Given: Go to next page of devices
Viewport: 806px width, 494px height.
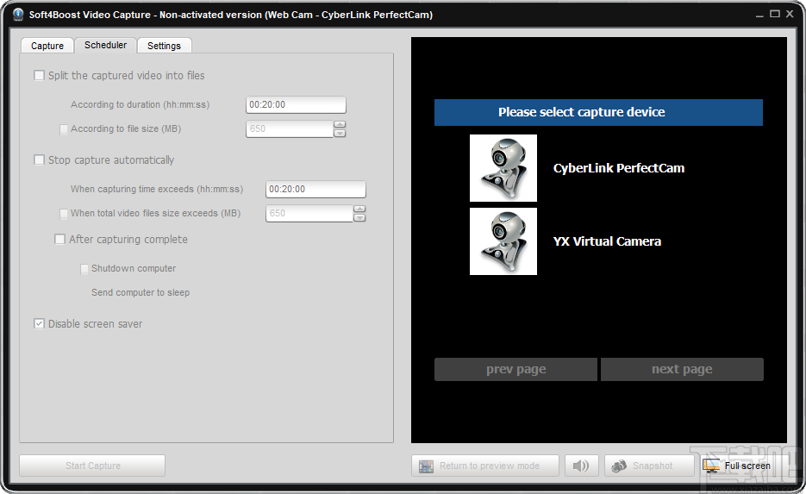Looking at the screenshot, I should point(682,370).
